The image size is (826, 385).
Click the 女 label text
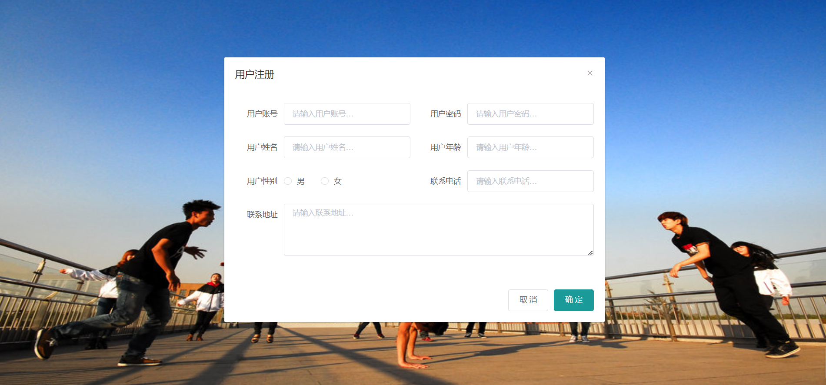[x=338, y=181]
